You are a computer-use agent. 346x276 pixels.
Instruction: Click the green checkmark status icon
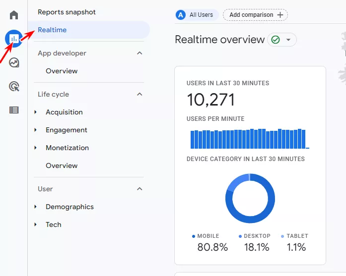(x=275, y=40)
